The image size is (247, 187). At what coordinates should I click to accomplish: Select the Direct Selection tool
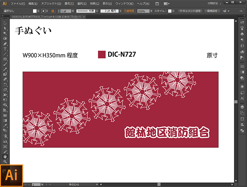pyautogui.click(x=5, y=28)
